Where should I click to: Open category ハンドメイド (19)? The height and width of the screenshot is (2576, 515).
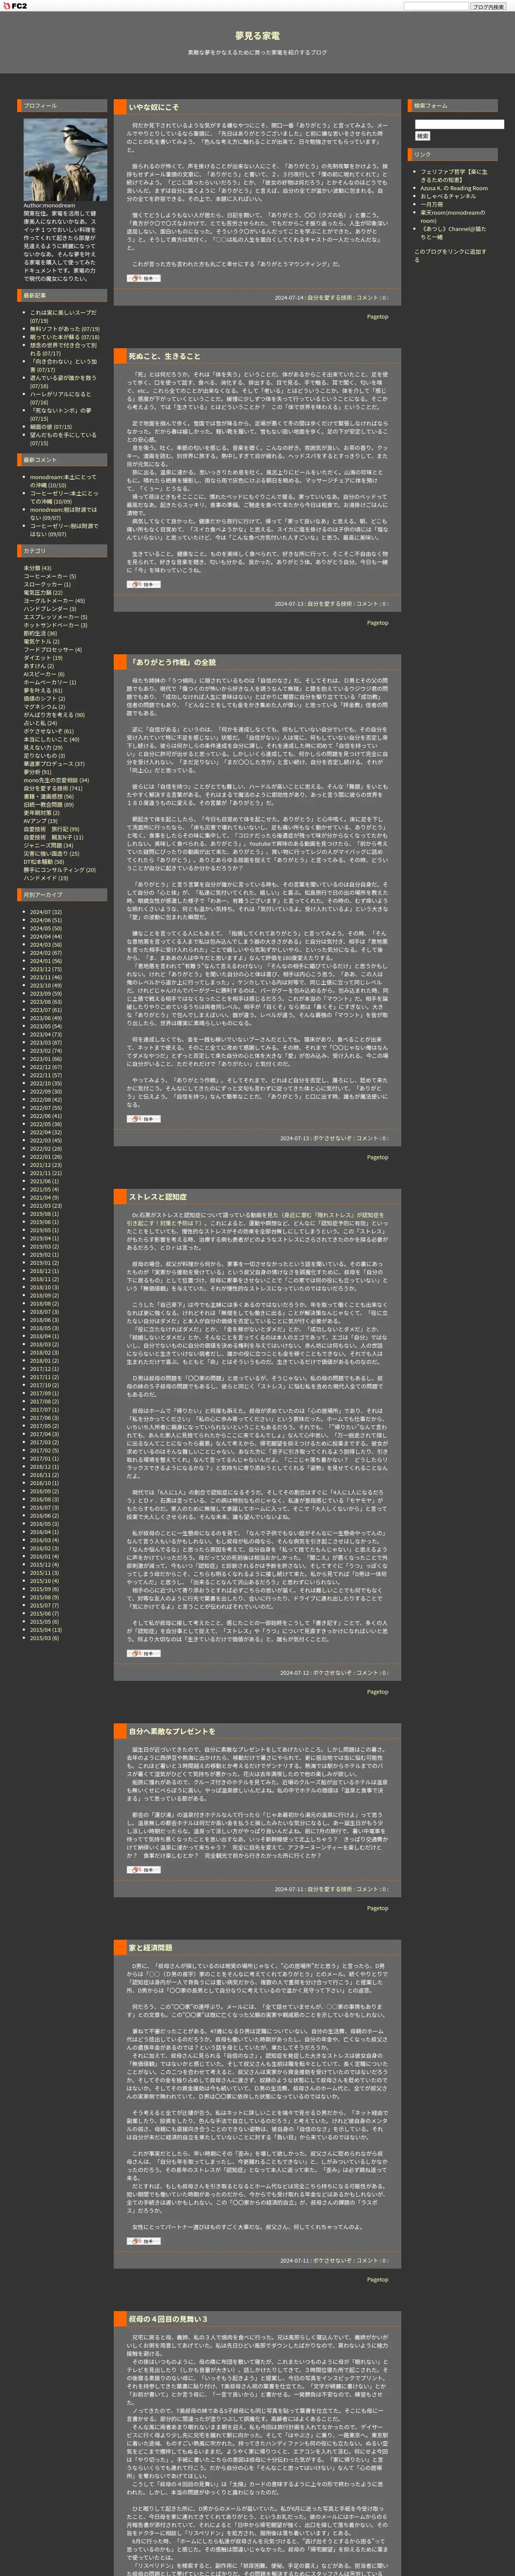pos(46,878)
